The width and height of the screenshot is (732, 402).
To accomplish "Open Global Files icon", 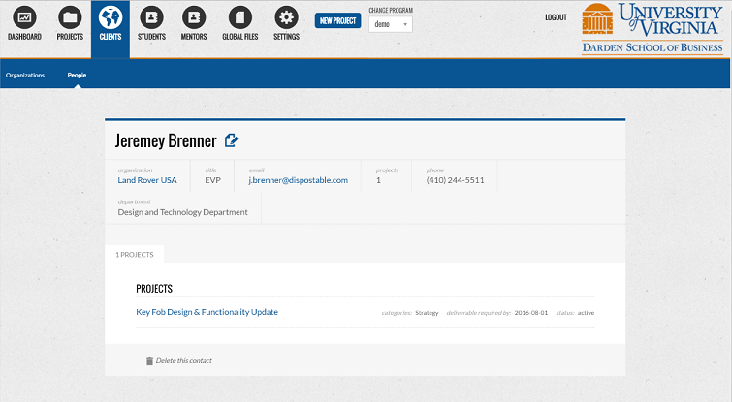I will (239, 18).
